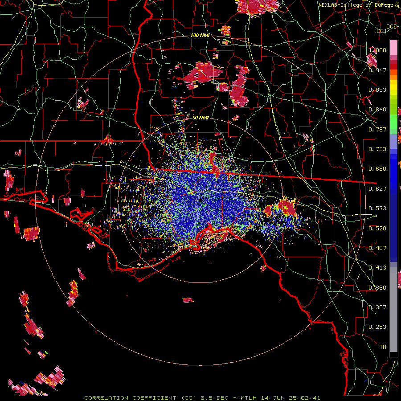The image size is (401, 401).
Task: Click the 0.840 scale value
Action: [x=377, y=110]
